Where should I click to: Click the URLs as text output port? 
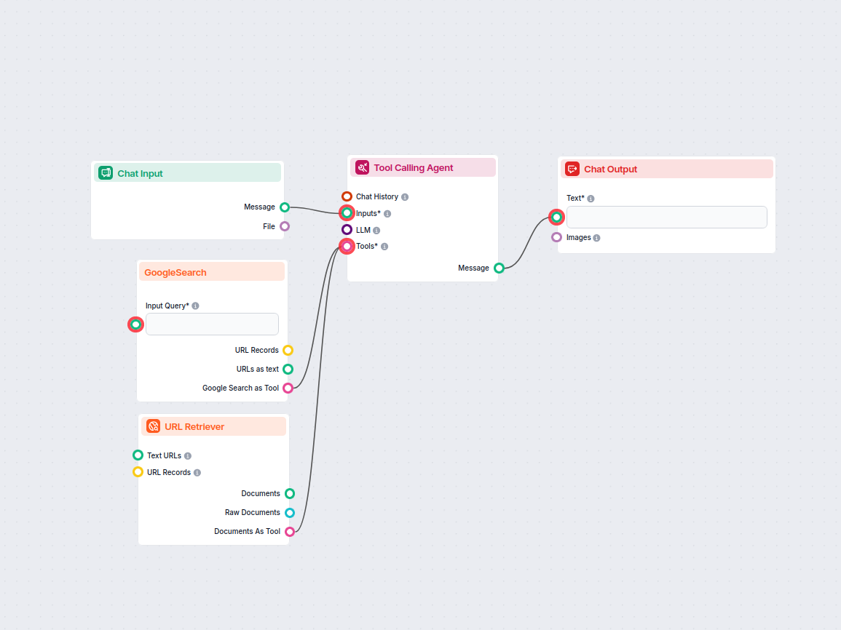288,370
